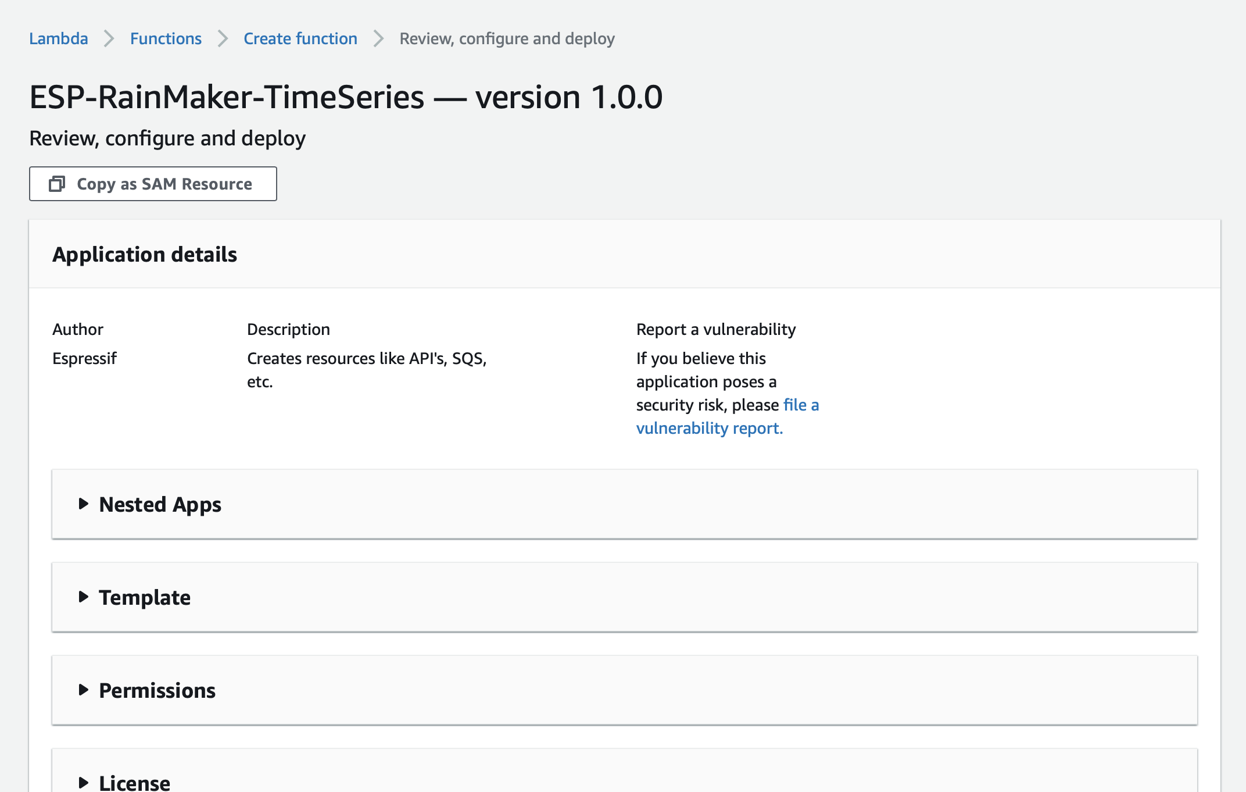
Task: Click the License disclosure triangle
Action: (x=84, y=783)
